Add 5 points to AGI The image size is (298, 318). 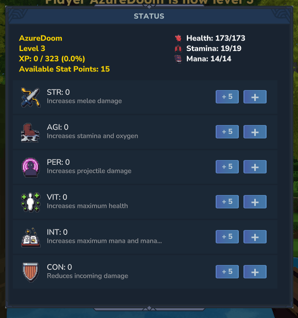[227, 132]
